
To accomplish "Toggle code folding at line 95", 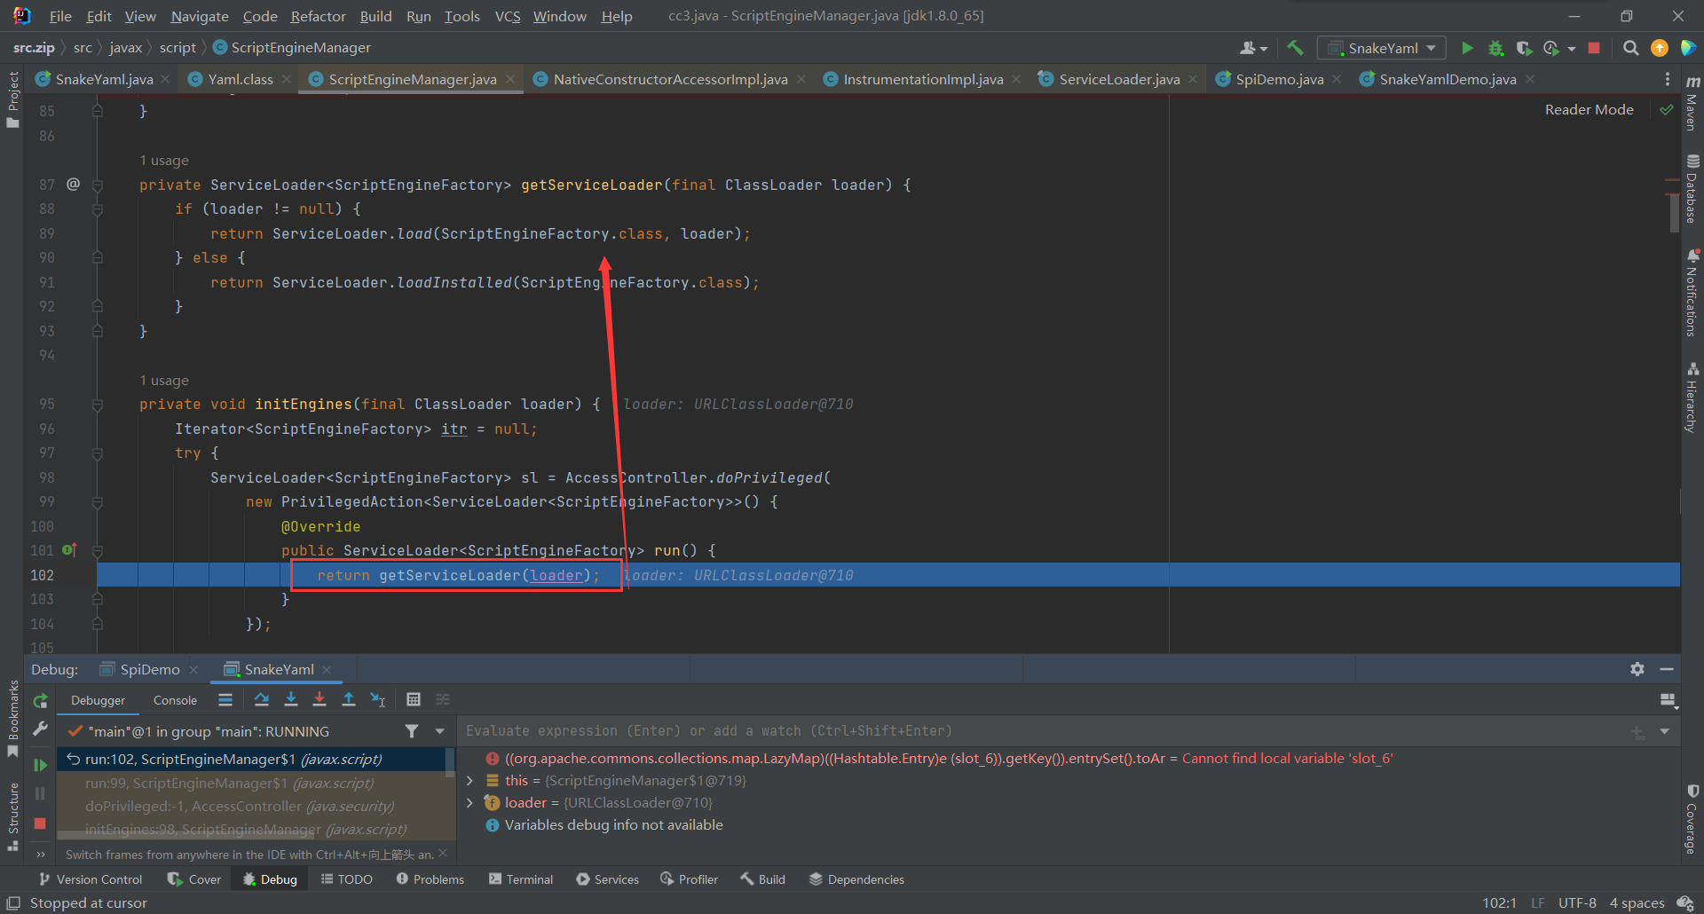I will click(98, 404).
